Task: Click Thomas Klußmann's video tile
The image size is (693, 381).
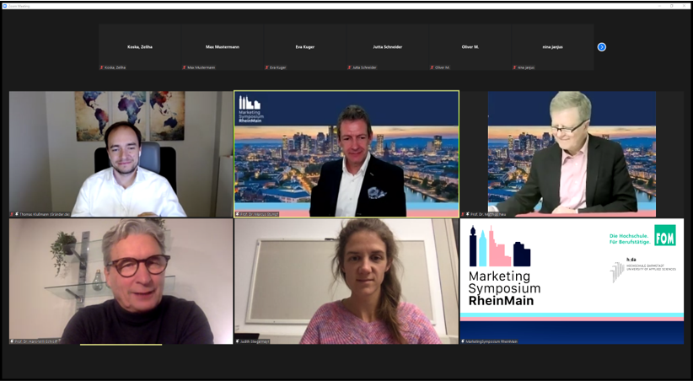Action: [x=121, y=153]
